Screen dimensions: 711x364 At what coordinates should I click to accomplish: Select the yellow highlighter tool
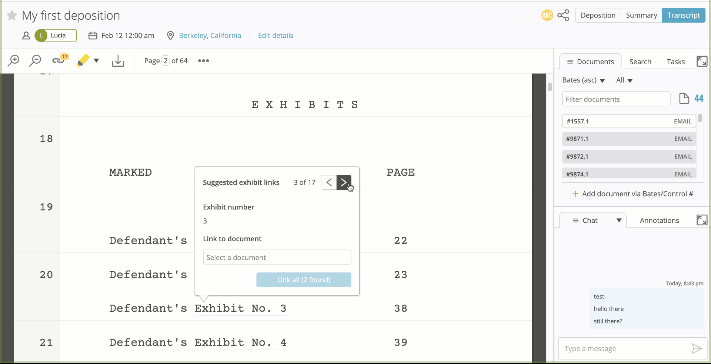[x=83, y=60]
